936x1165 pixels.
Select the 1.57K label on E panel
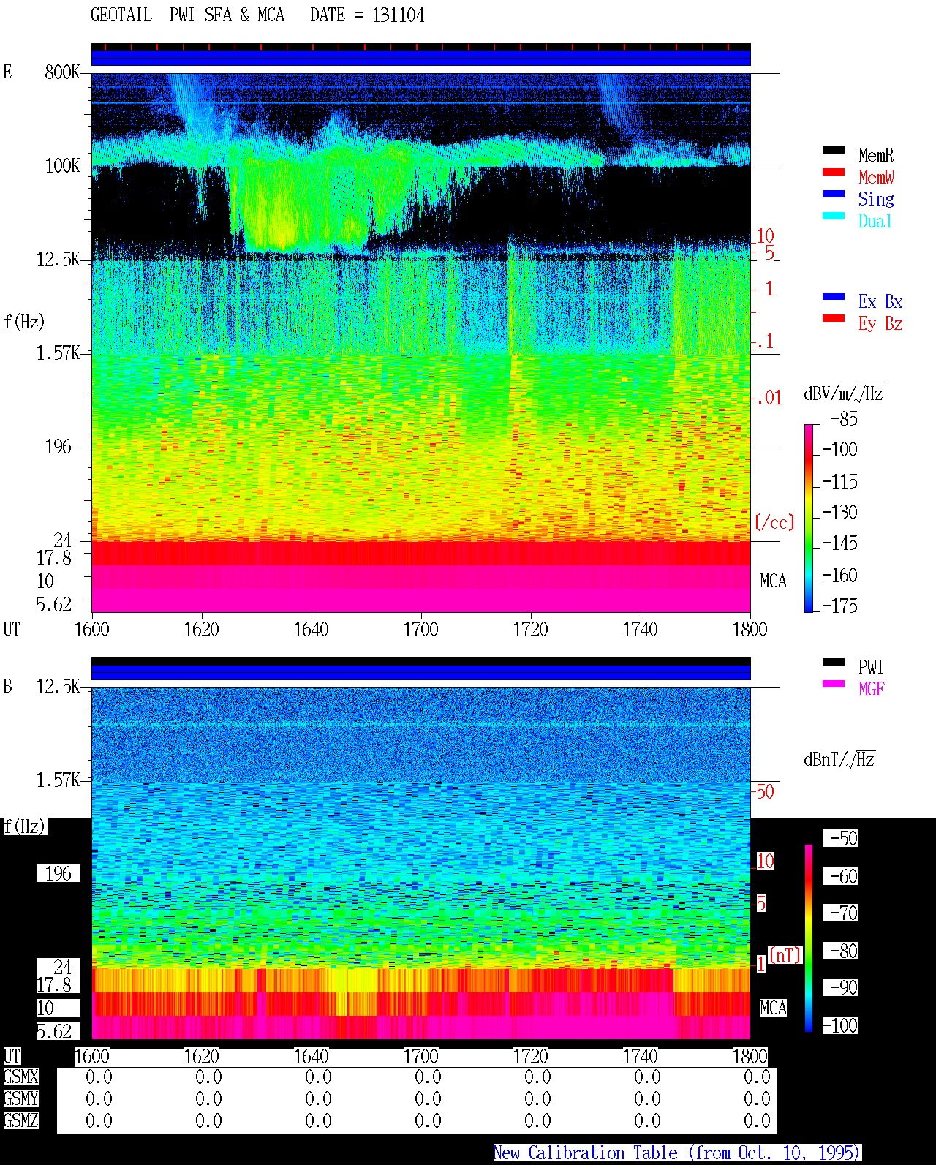coord(58,353)
